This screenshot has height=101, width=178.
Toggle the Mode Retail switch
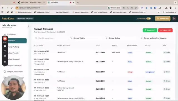tap(149, 19)
